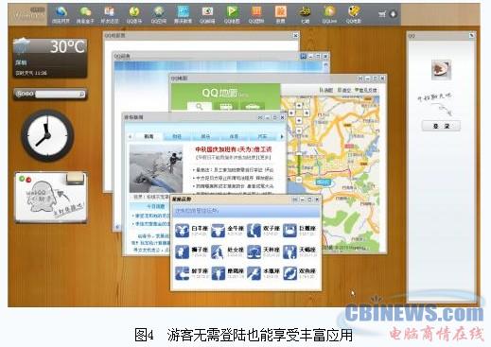Select the car driving tab in QQ地图

click(253, 107)
